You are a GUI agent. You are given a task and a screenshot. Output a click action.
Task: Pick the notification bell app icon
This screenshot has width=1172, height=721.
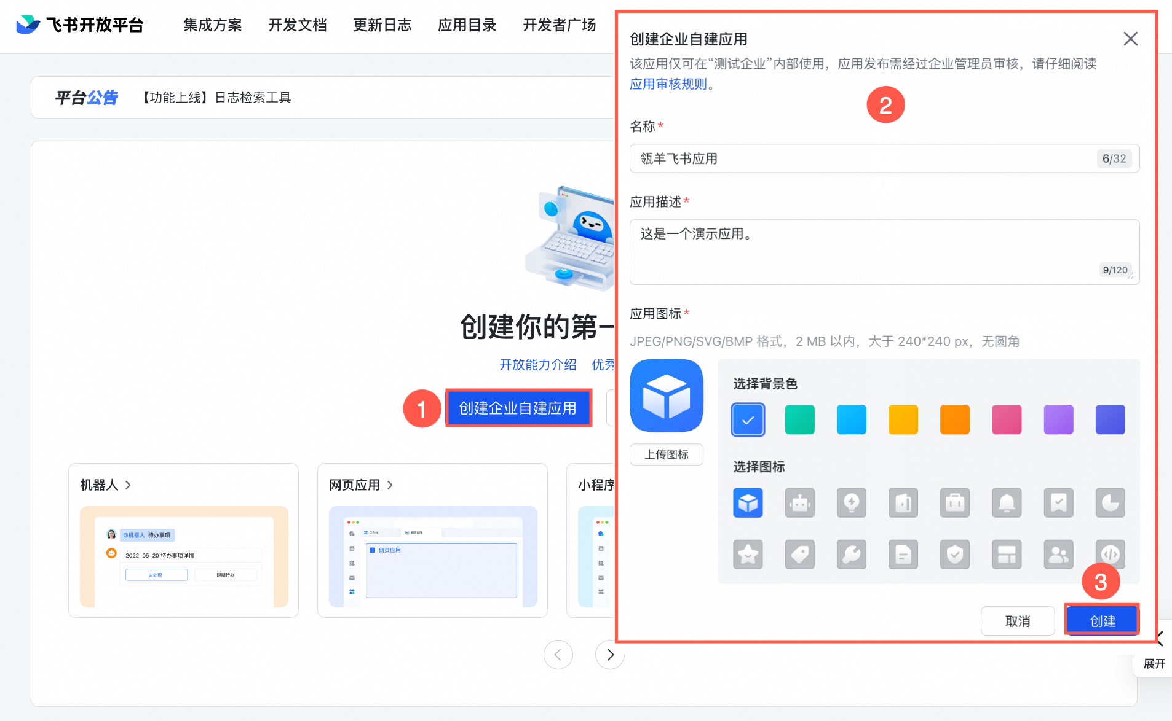1007,503
